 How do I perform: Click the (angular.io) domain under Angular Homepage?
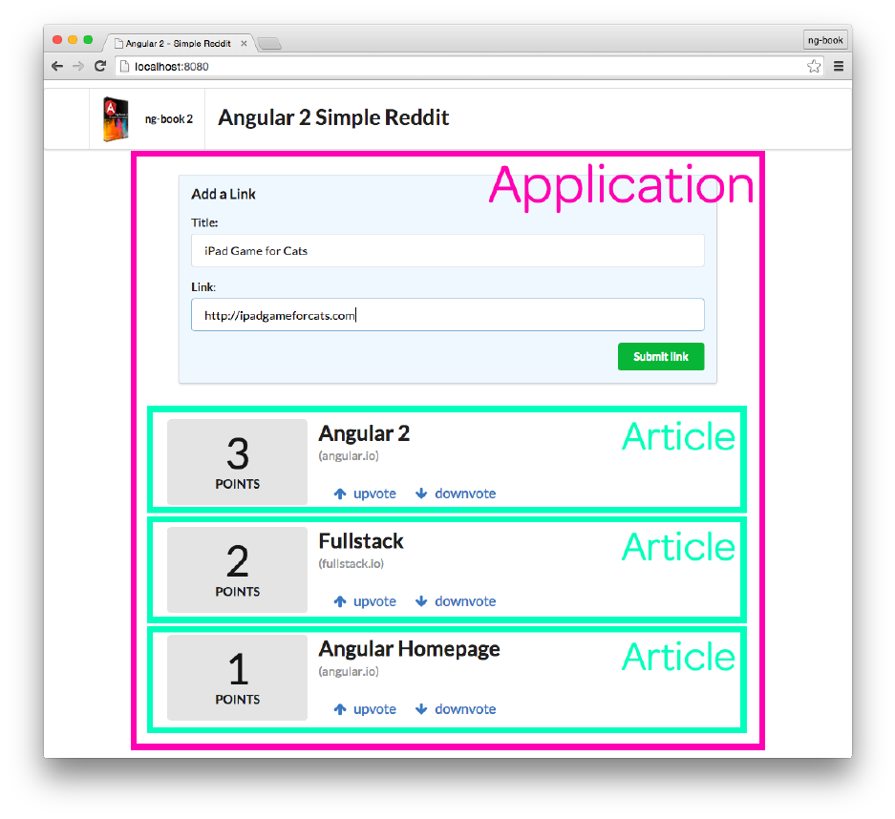[349, 671]
